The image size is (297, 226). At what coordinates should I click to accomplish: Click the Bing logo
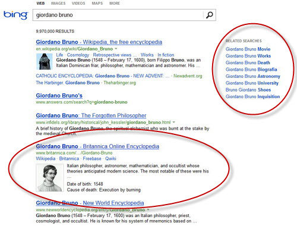pos(15,15)
